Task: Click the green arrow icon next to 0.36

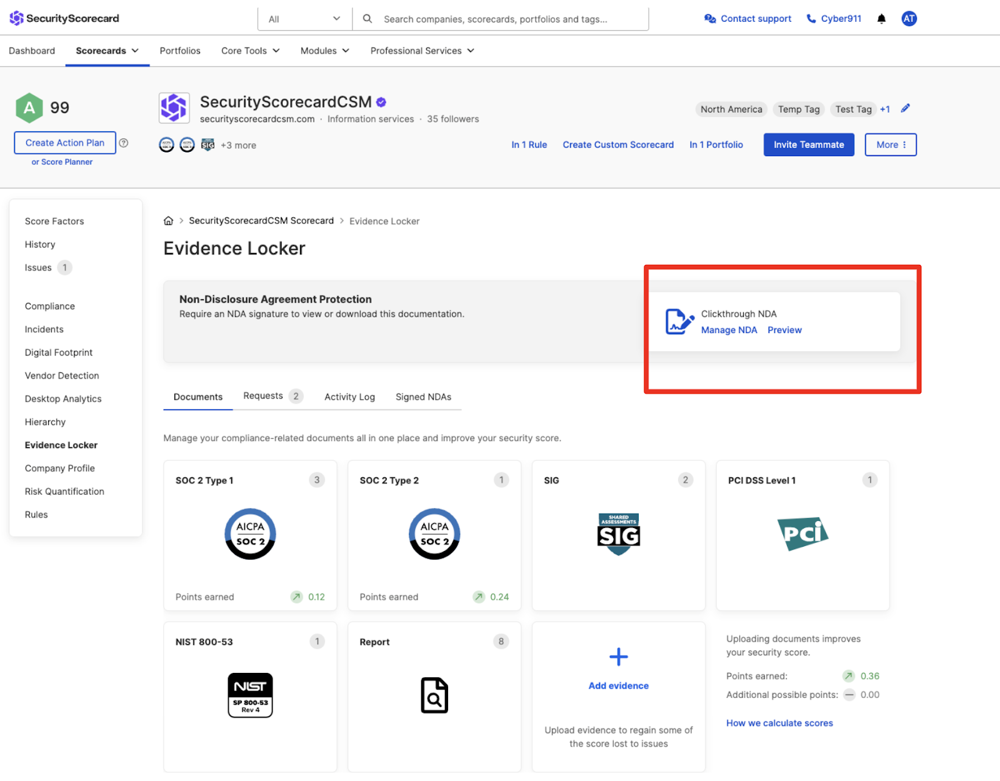Action: point(848,676)
